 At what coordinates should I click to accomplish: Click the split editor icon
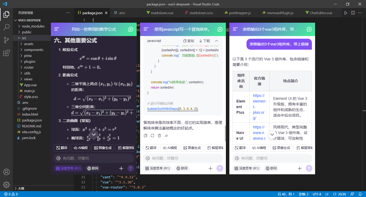[x=353, y=13]
